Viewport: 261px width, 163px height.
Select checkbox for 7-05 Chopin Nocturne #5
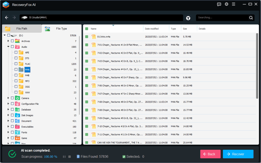pos(87,77)
